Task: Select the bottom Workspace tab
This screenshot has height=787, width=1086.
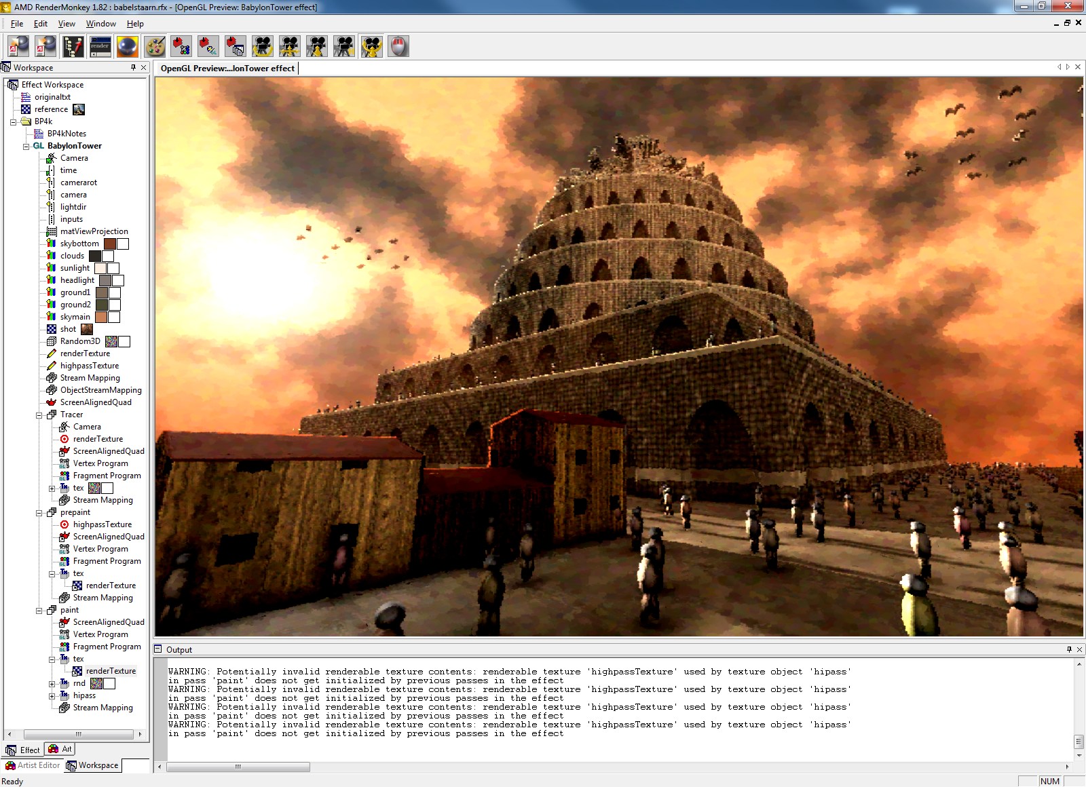Action: click(92, 765)
